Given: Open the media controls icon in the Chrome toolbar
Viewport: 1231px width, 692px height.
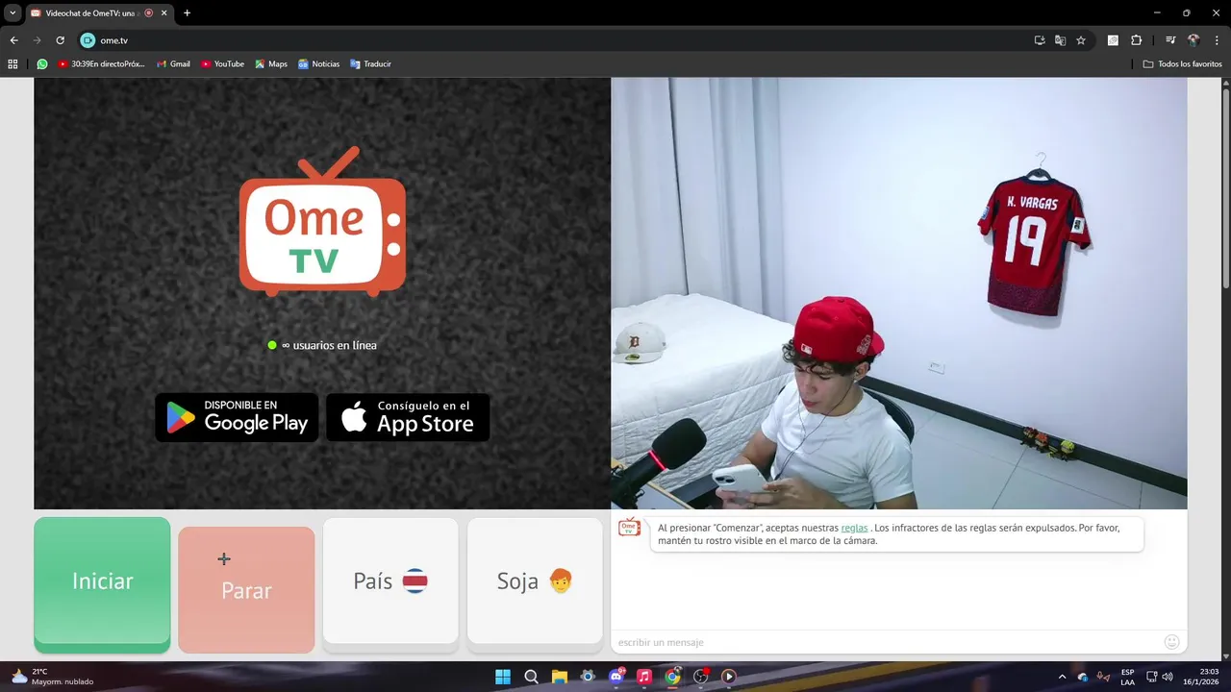Looking at the screenshot, I should pyautogui.click(x=1170, y=40).
